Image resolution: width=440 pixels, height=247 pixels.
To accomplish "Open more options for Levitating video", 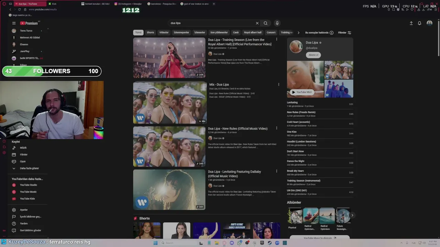I will [x=276, y=171].
